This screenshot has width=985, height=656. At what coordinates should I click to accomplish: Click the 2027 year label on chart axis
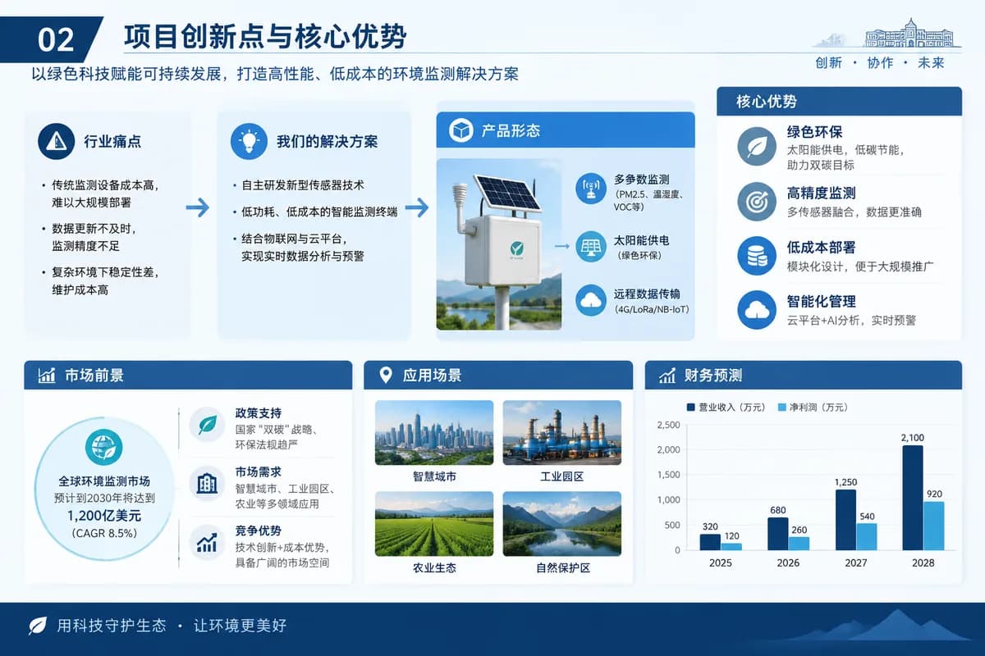coord(855,563)
